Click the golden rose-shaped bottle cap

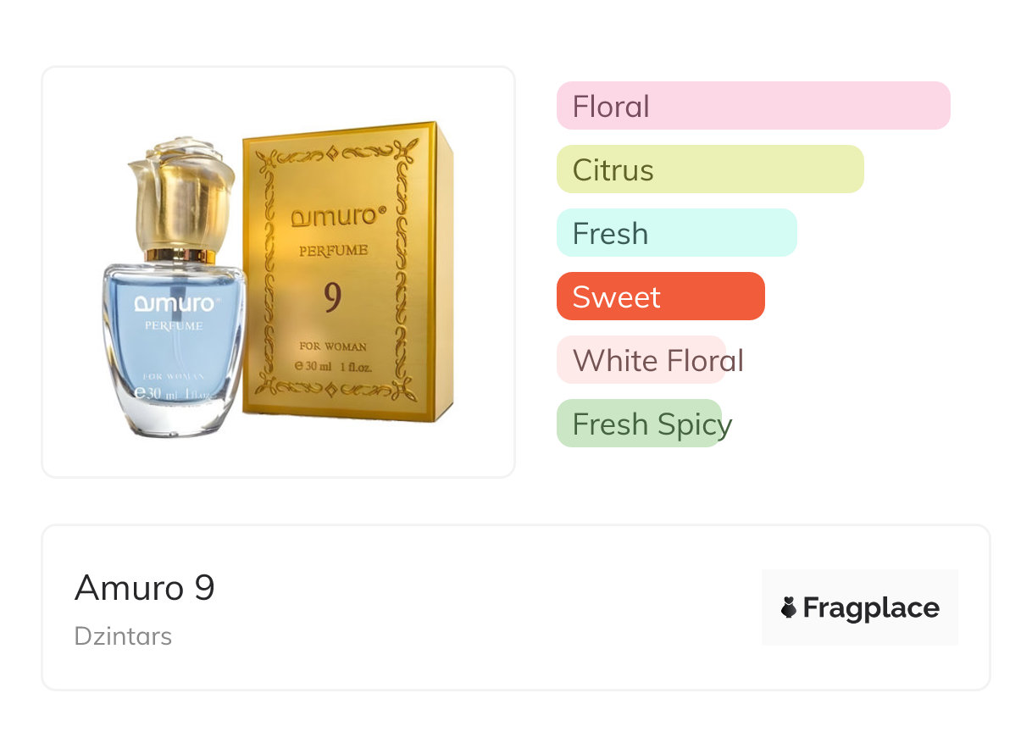tap(180, 193)
